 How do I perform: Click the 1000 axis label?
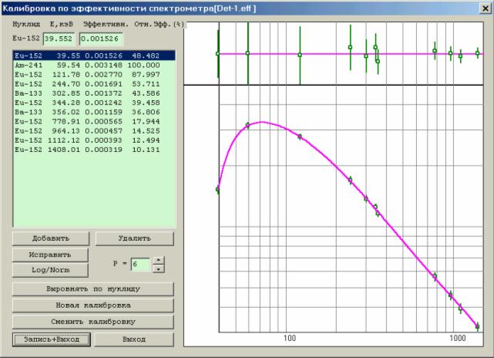[x=458, y=338]
